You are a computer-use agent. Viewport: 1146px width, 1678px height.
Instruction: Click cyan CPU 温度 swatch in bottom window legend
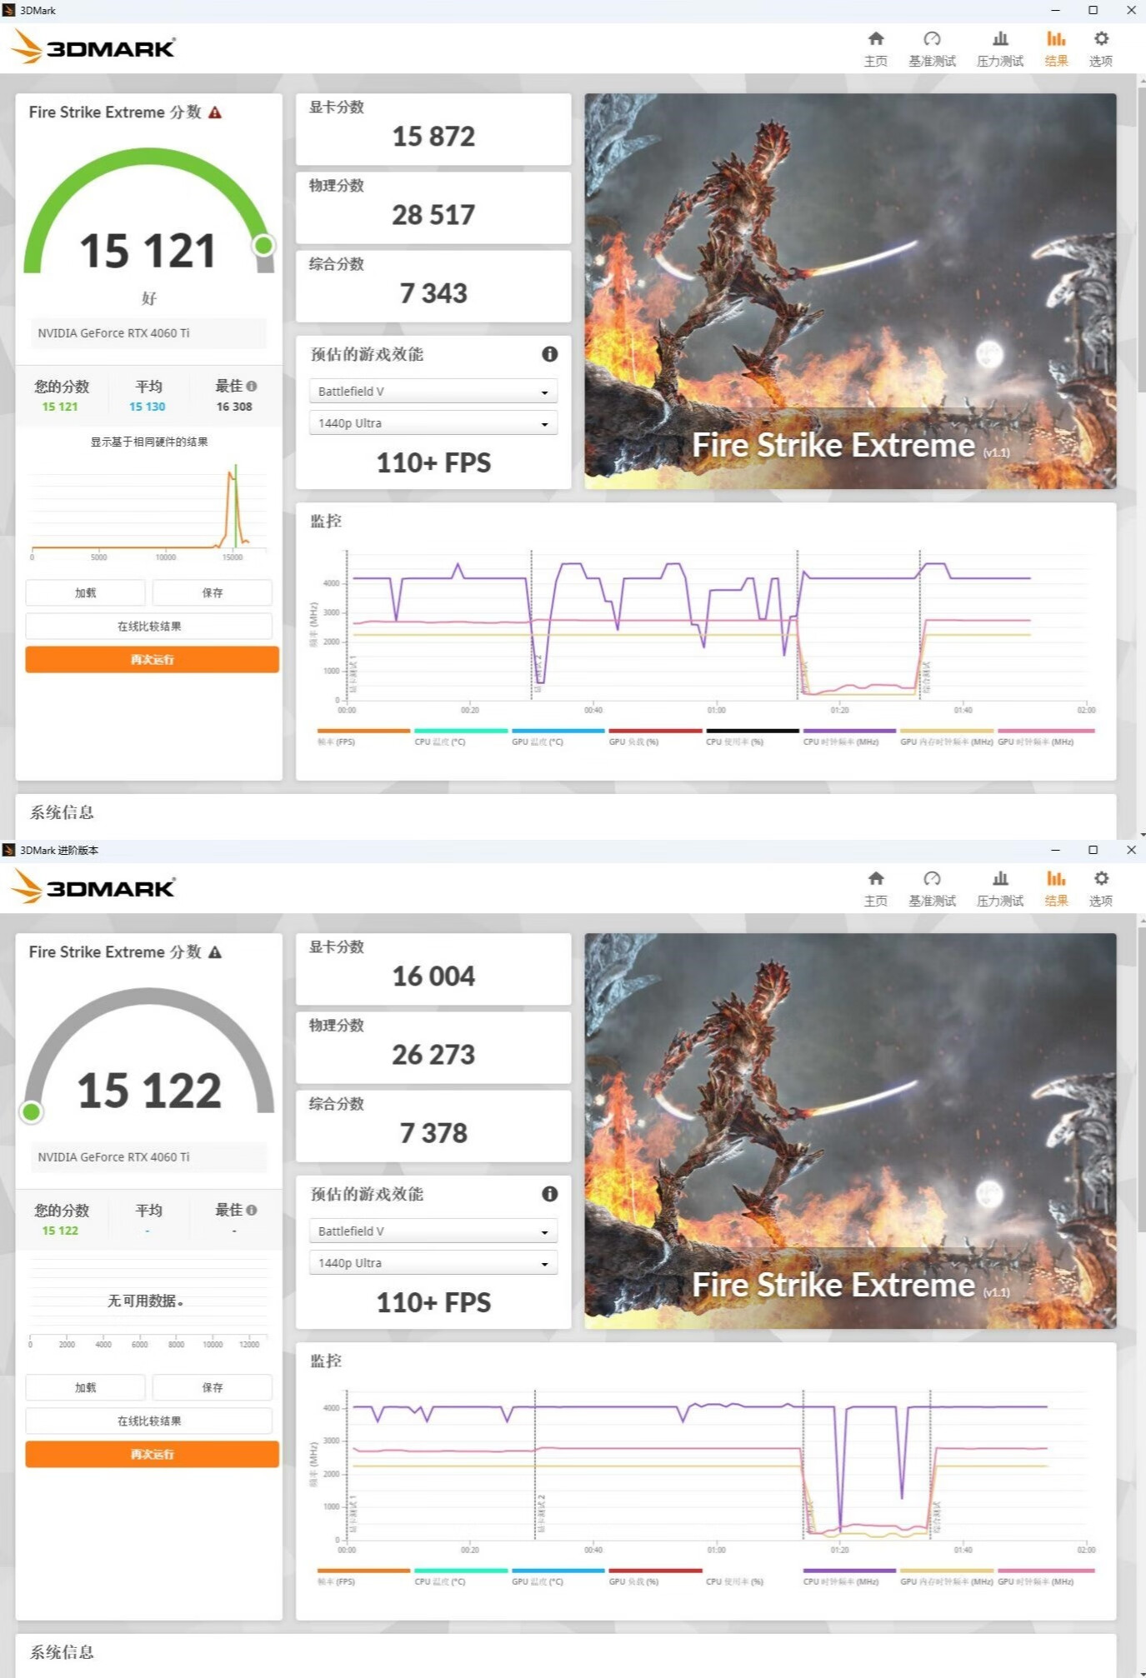461,1571
